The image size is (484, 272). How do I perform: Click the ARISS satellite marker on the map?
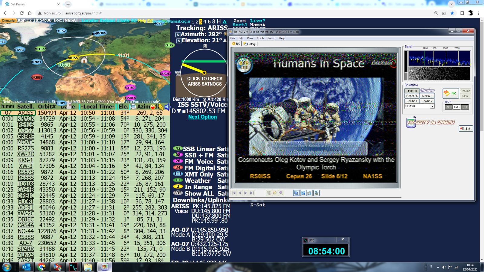click(73, 58)
